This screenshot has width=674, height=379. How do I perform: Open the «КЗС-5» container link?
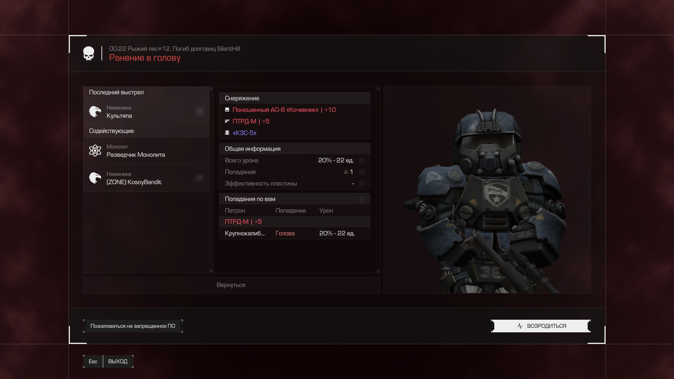[x=244, y=133]
